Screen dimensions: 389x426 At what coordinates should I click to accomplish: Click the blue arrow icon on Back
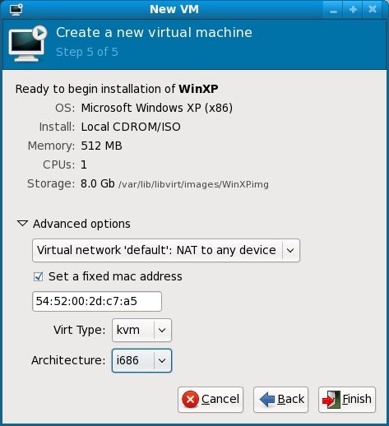266,400
